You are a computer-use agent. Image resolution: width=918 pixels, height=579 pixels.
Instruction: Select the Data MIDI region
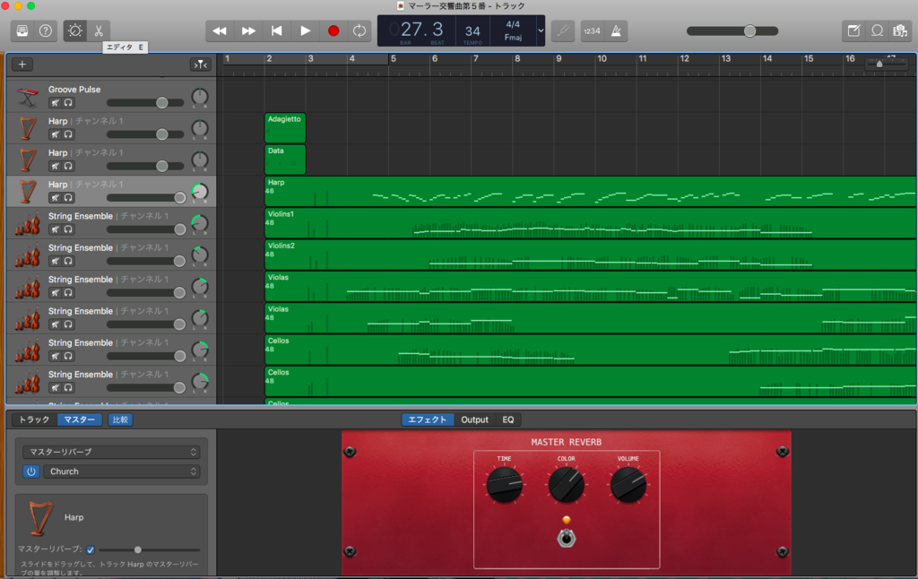285,160
